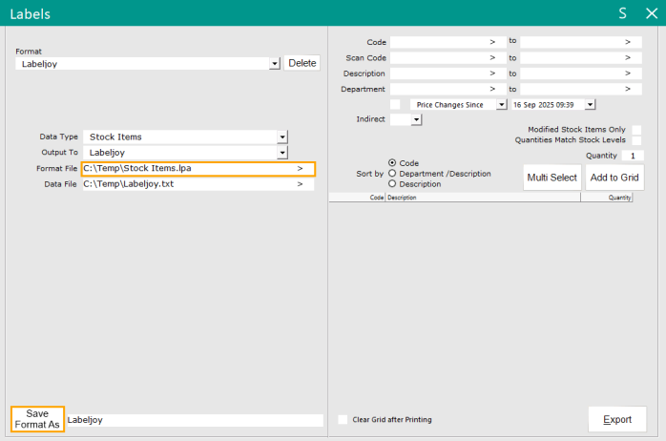Tick Clear Grid after Printing checkbox

click(343, 419)
